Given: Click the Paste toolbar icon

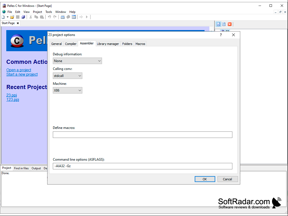Looking at the screenshot, I should coord(42,17).
